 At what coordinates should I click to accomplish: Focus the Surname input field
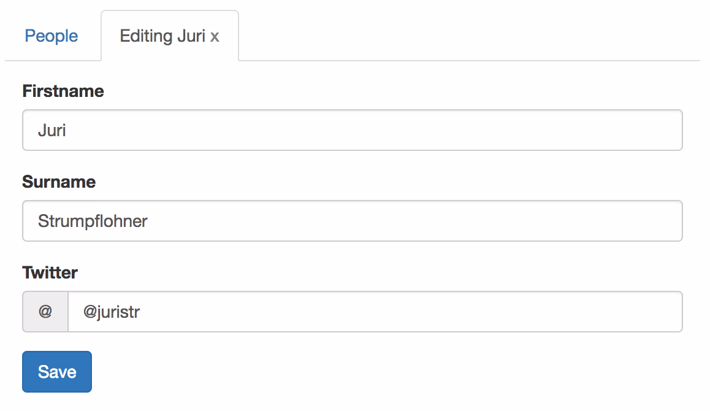pyautogui.click(x=352, y=221)
